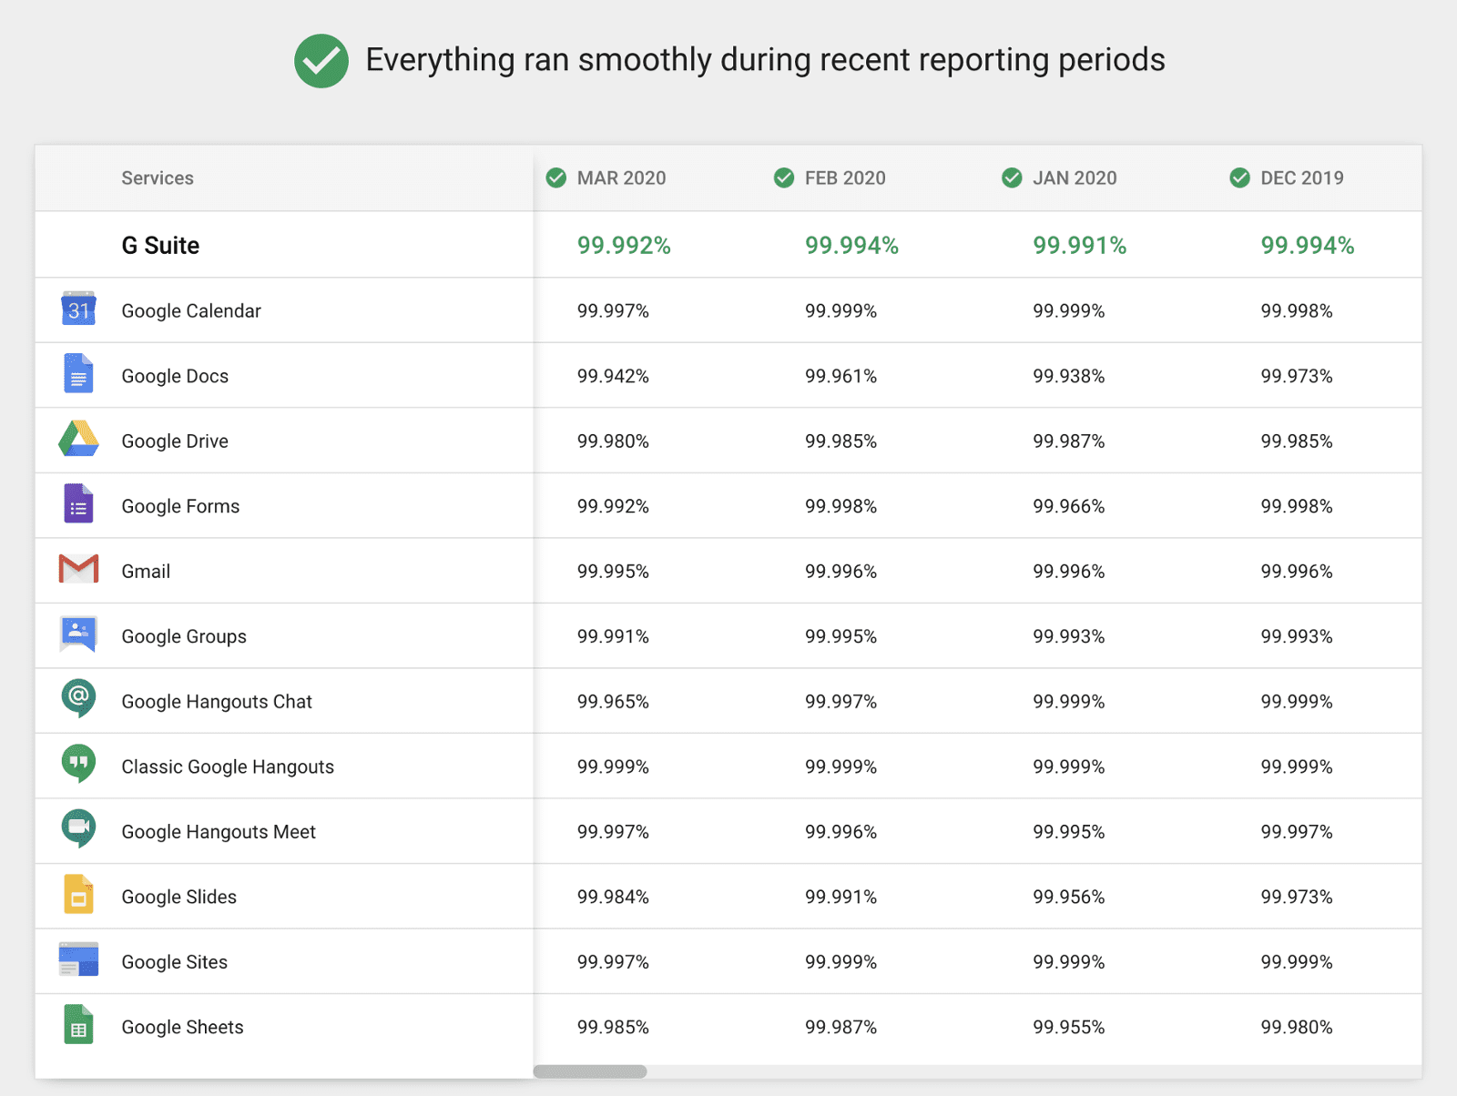Viewport: 1457px width, 1096px height.
Task: Click the Classic Google Hangouts icon
Action: 78,765
